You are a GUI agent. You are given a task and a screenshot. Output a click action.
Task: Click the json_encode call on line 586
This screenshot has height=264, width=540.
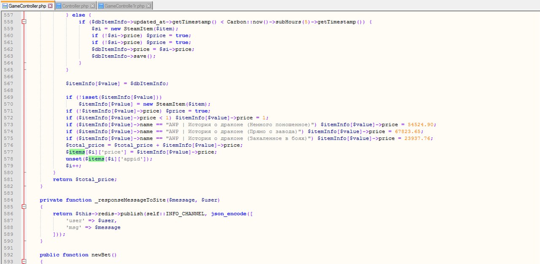click(x=228, y=214)
